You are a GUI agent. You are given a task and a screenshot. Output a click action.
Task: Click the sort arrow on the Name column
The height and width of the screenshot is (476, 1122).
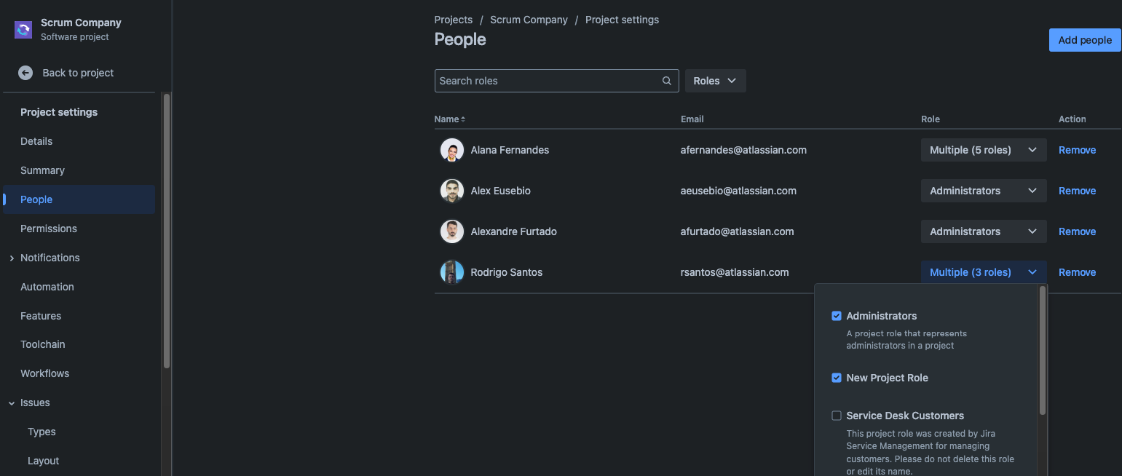[x=462, y=119]
